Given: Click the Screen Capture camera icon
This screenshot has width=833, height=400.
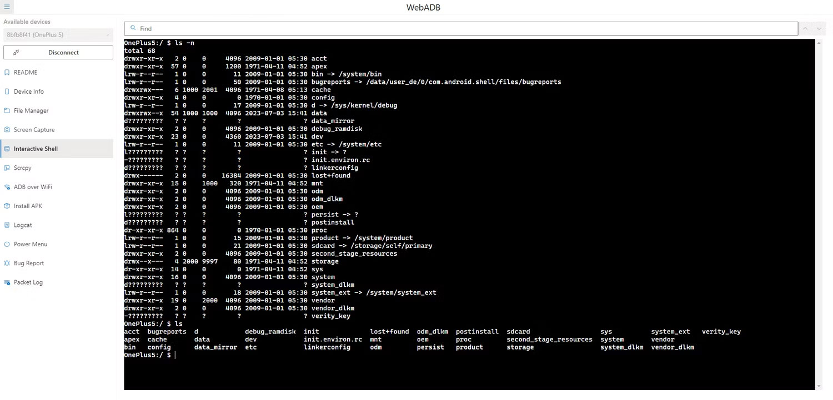Looking at the screenshot, I should 7,129.
